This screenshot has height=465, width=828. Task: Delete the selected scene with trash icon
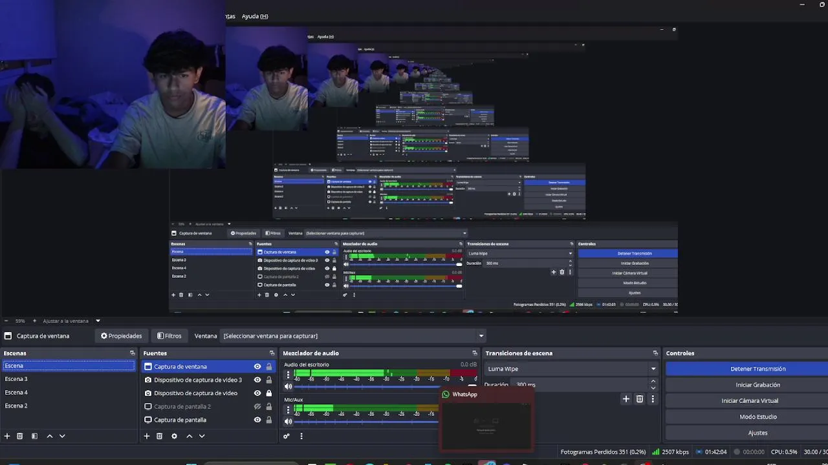20,436
